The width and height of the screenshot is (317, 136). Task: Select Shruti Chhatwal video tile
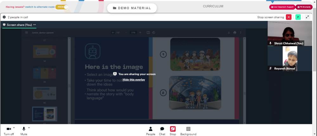[x=290, y=34]
